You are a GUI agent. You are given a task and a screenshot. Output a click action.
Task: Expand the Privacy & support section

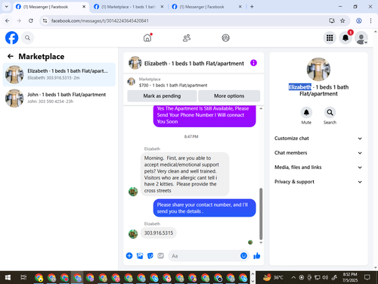[318, 182]
